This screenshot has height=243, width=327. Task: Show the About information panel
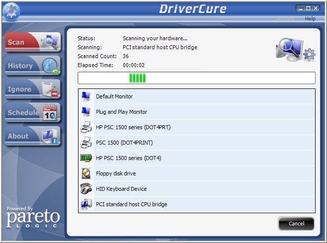pyautogui.click(x=32, y=136)
